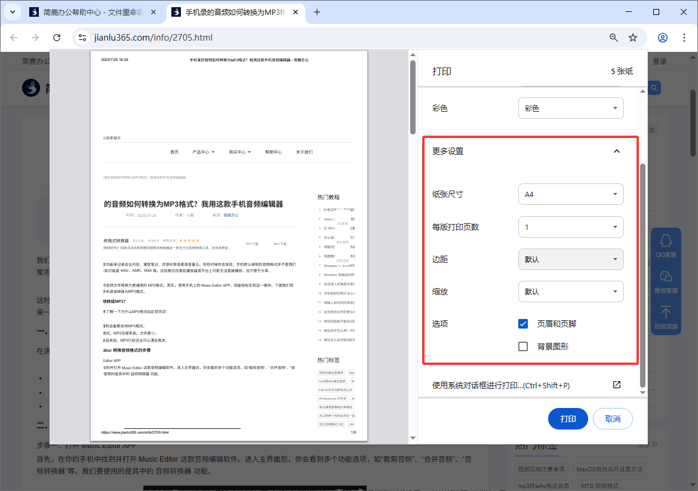Click the zoom magnifier icon in the toolbar
This screenshot has height=491, width=698.
(x=613, y=37)
